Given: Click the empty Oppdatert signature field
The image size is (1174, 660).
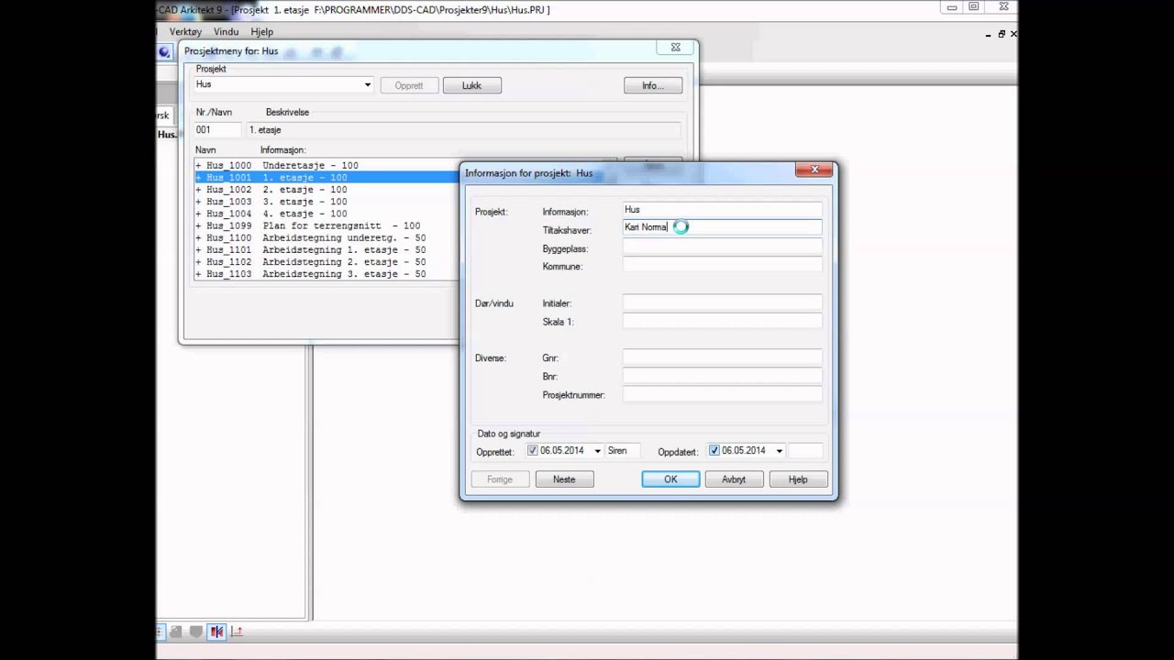Looking at the screenshot, I should (x=805, y=451).
